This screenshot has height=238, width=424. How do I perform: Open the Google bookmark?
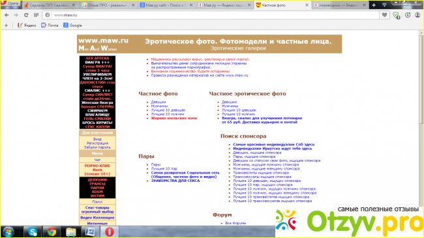click(72, 25)
